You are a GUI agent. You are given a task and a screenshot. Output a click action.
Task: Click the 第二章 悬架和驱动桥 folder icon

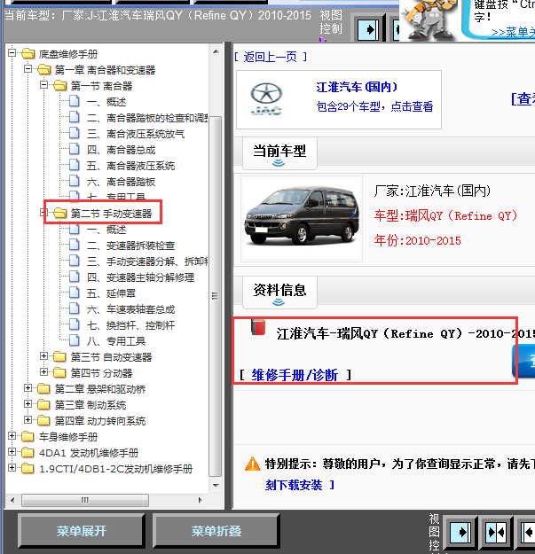43,388
